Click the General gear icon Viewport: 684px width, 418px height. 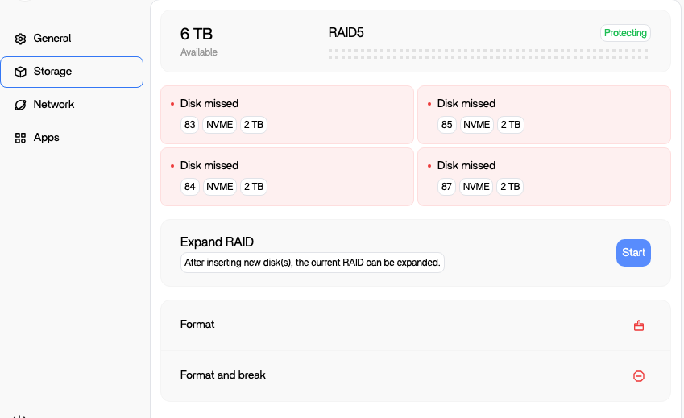(x=20, y=39)
